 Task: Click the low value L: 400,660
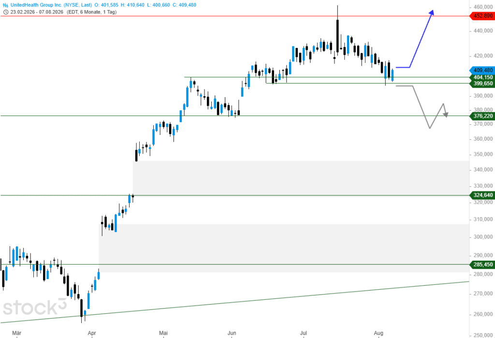click(158, 5)
